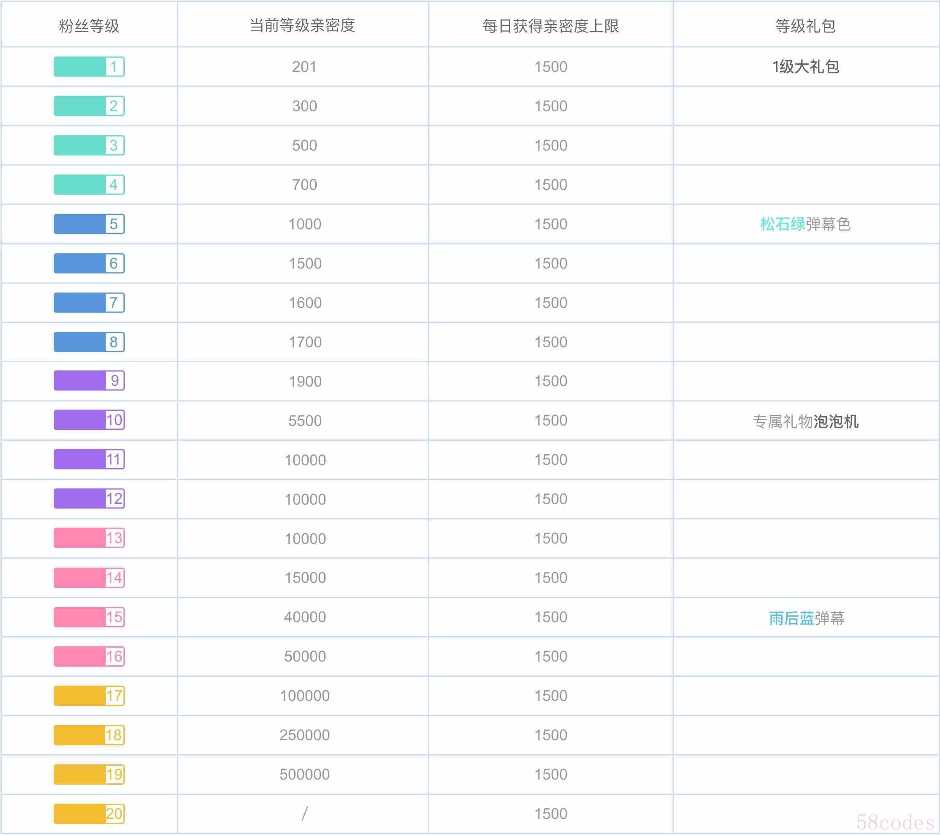Click the blue level 8 fan badge
Image resolution: width=941 pixels, height=835 pixels.
(89, 342)
